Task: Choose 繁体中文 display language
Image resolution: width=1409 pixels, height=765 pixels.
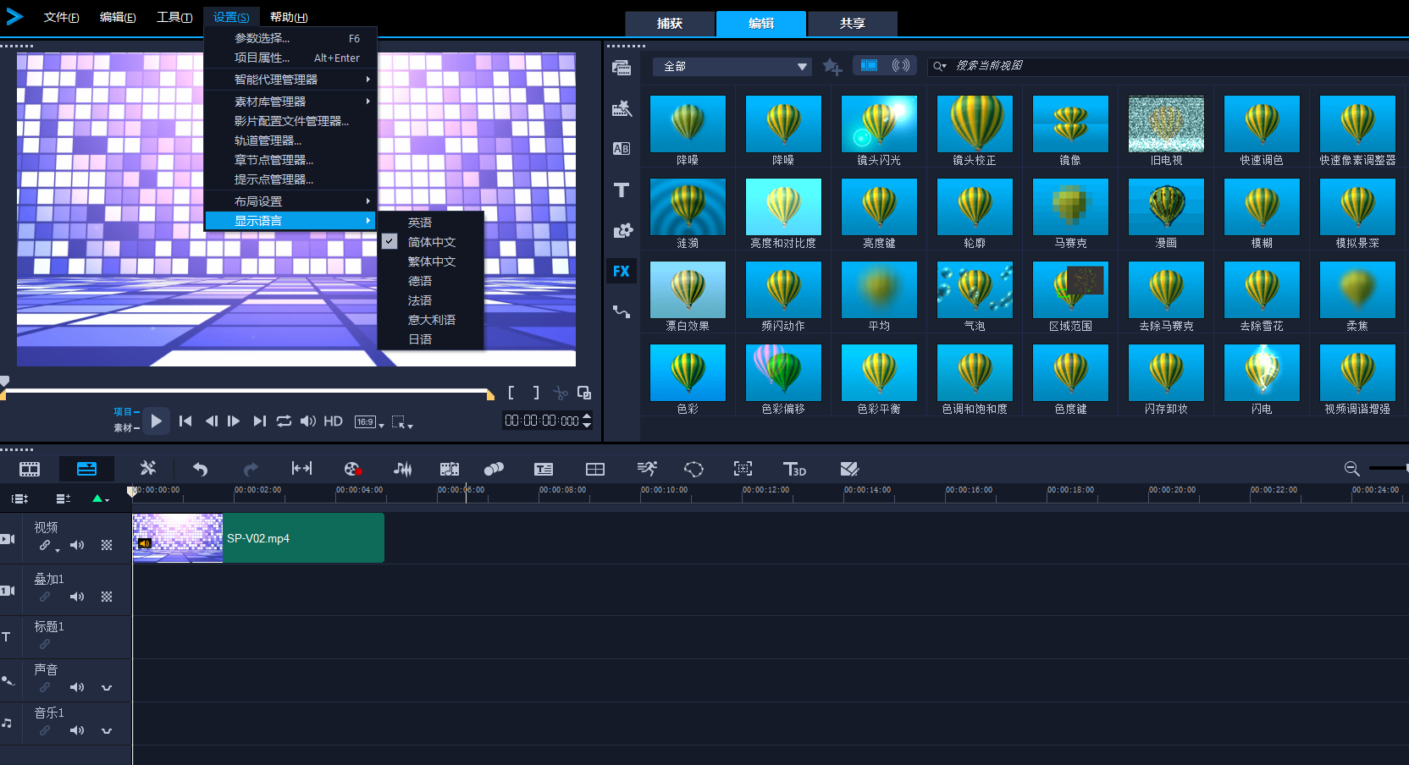Action: coord(432,261)
